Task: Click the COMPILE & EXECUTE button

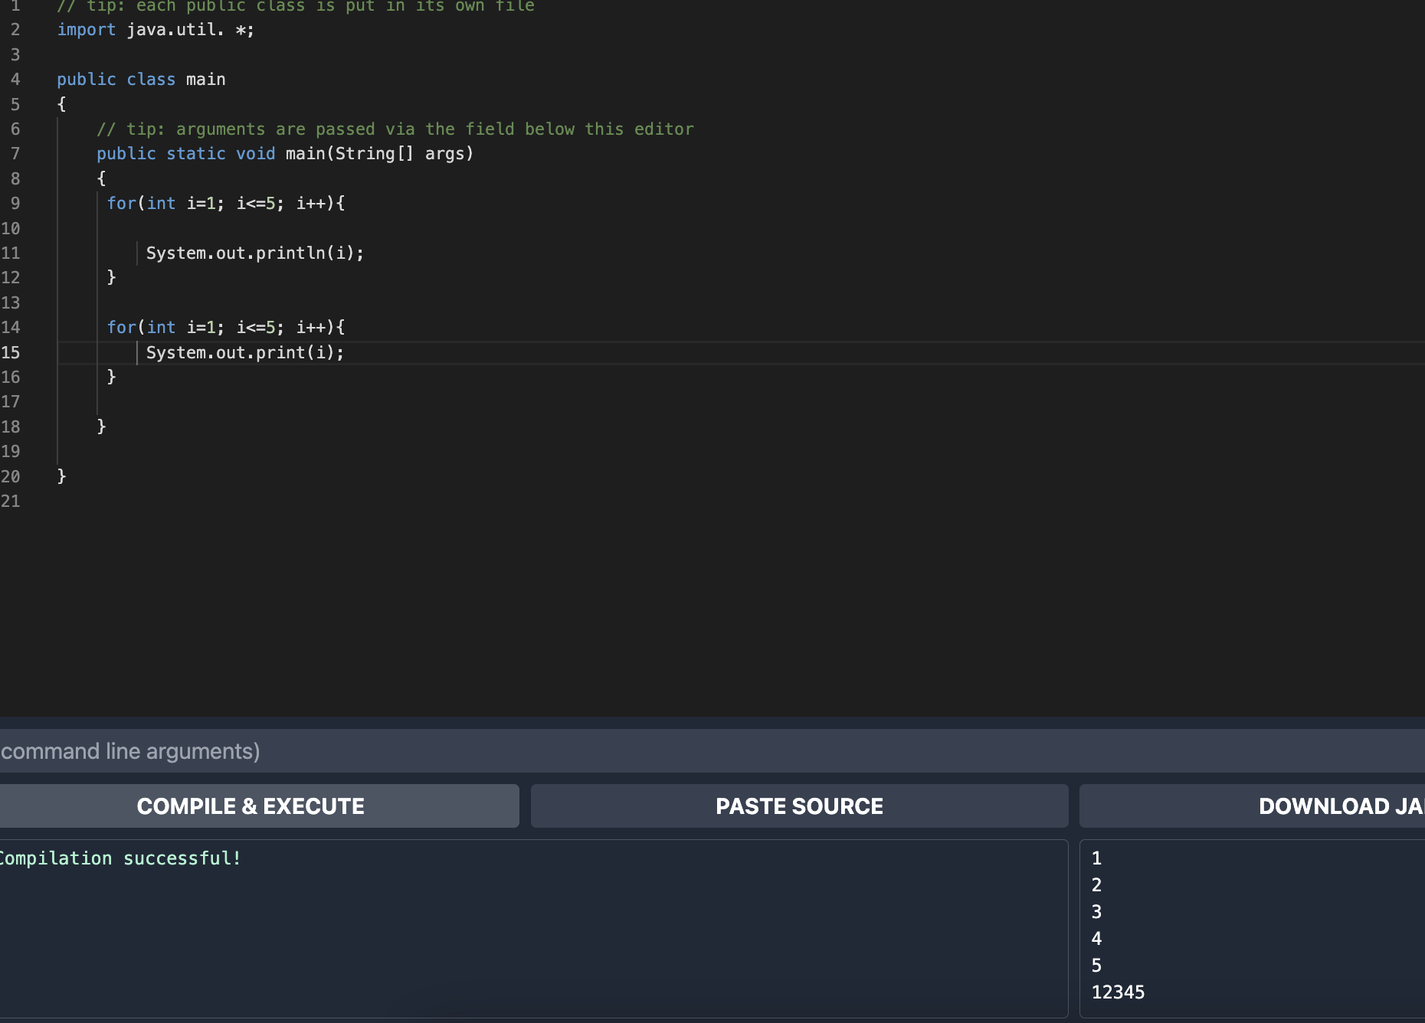Action: (258, 806)
